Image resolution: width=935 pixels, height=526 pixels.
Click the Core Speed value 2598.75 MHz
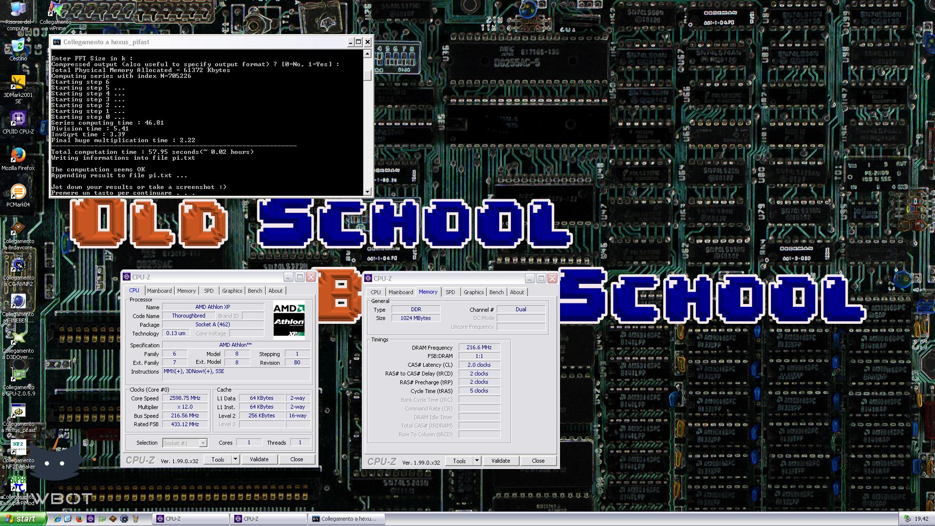[x=185, y=398]
